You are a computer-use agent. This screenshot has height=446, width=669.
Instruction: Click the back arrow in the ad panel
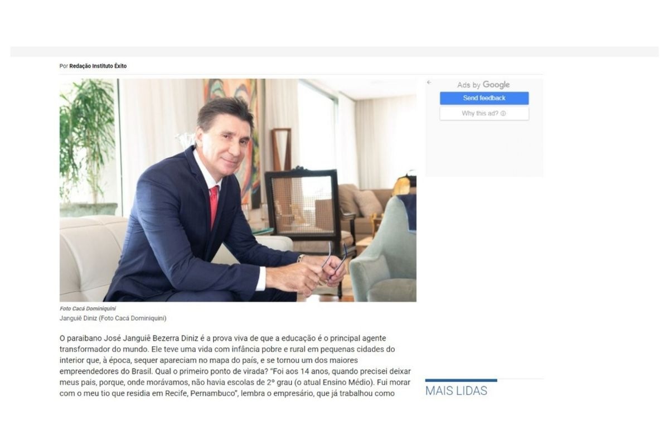429,83
